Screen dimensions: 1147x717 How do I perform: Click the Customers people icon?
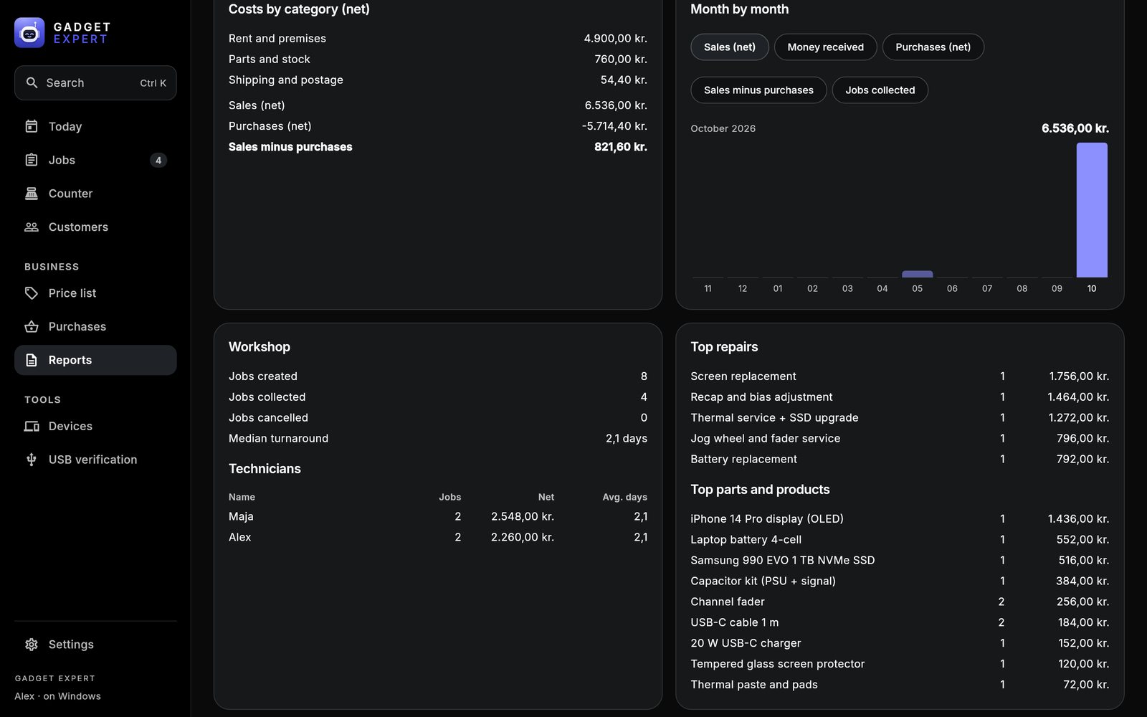click(32, 227)
